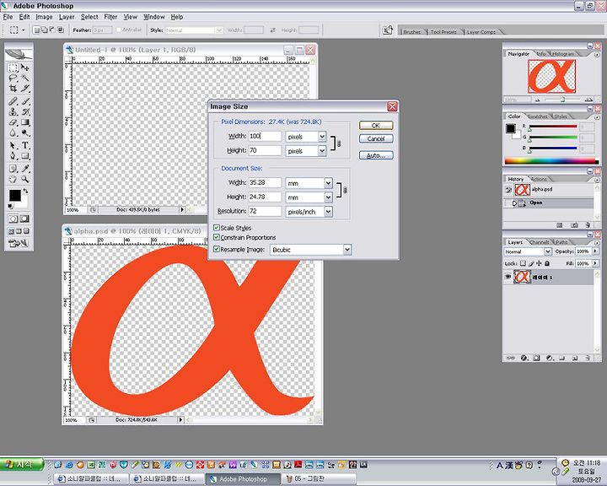
Task: Open the Layer menu
Action: coord(67,17)
